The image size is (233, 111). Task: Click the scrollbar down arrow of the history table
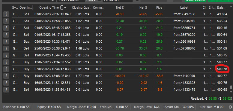[231, 92]
